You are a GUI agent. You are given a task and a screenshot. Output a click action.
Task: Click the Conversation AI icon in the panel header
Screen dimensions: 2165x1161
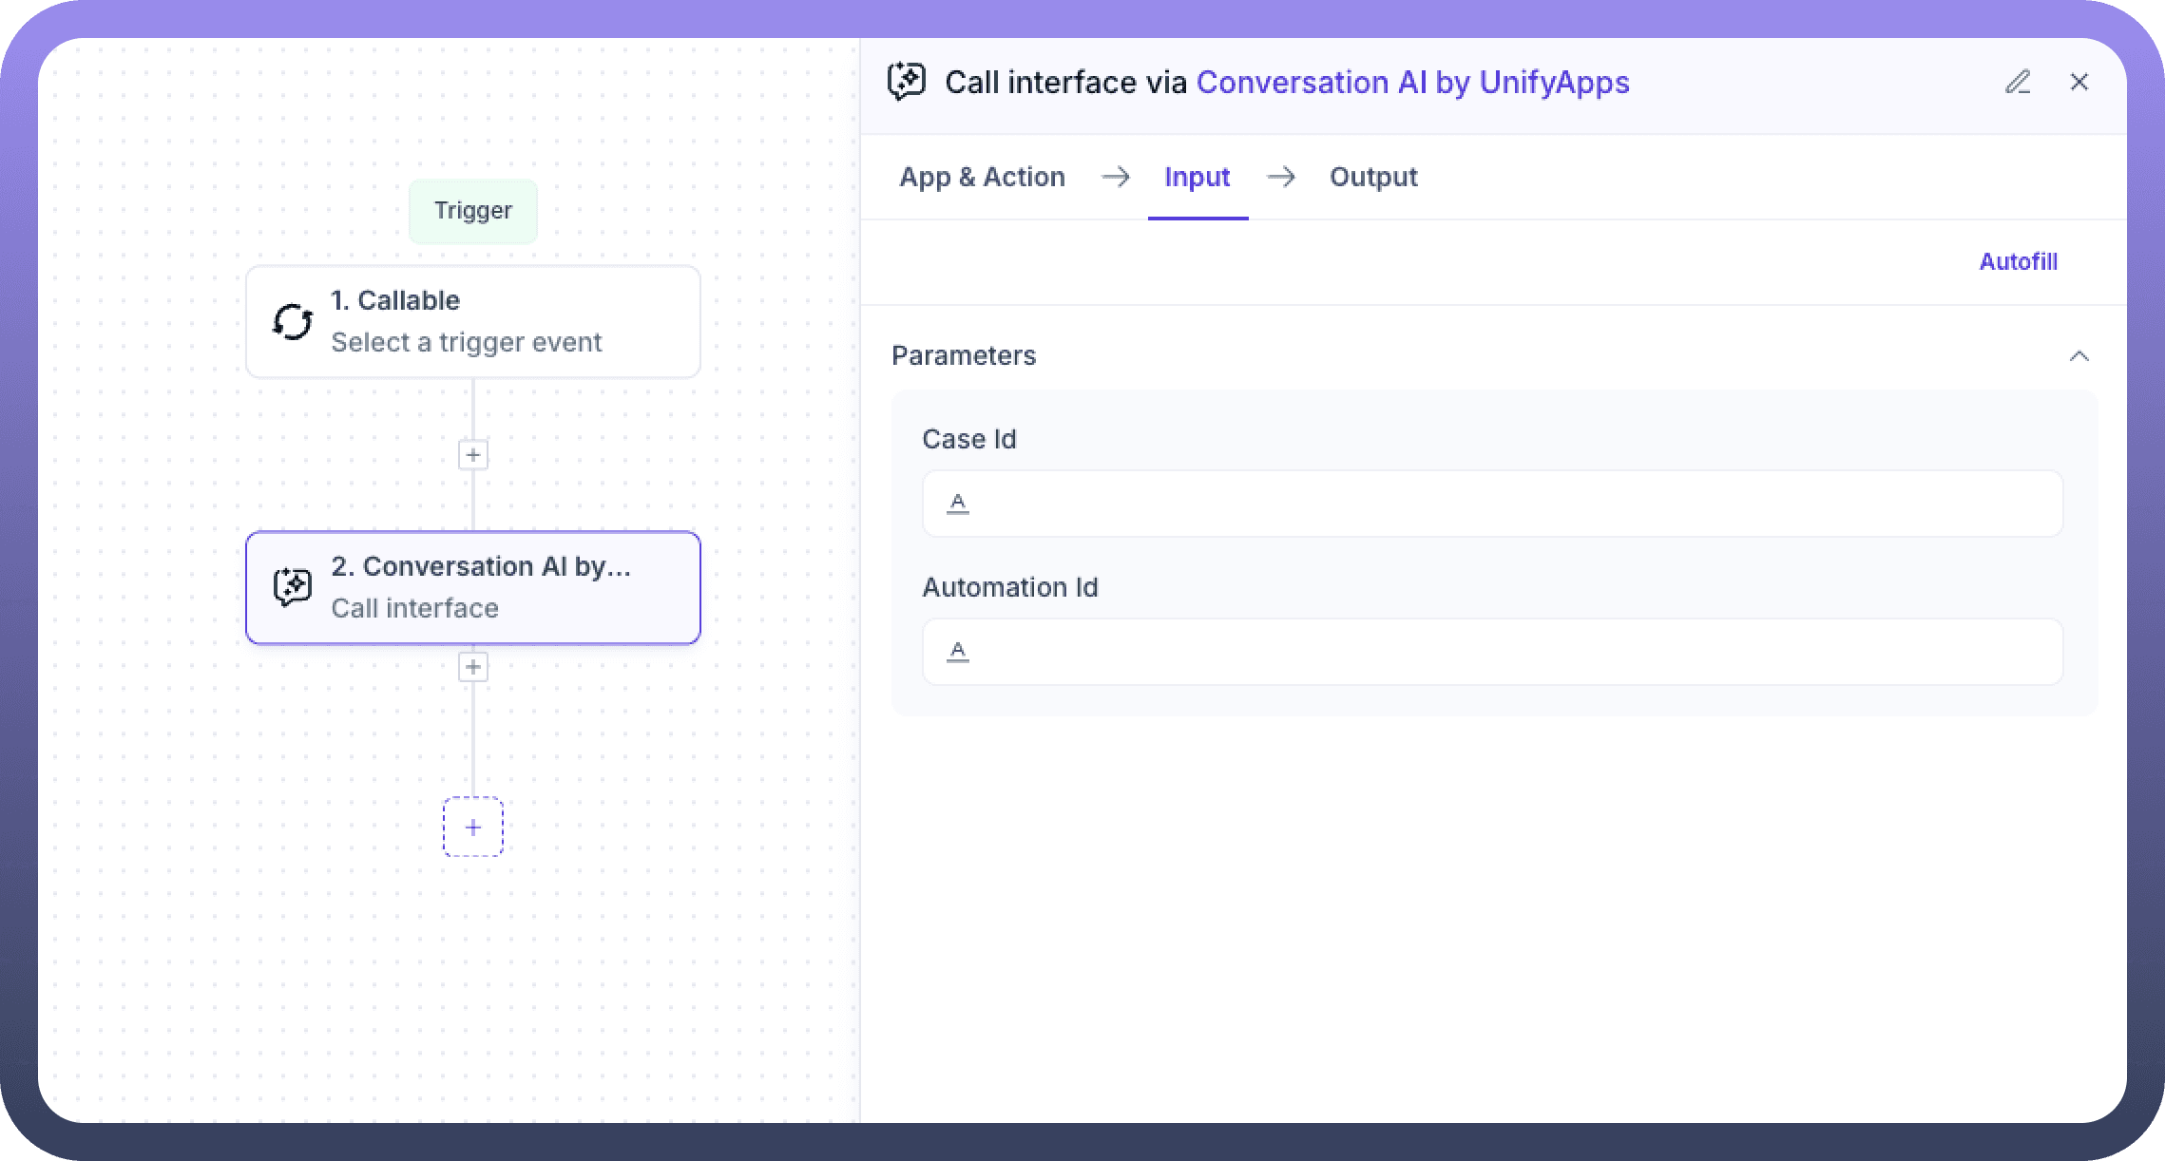point(907,82)
